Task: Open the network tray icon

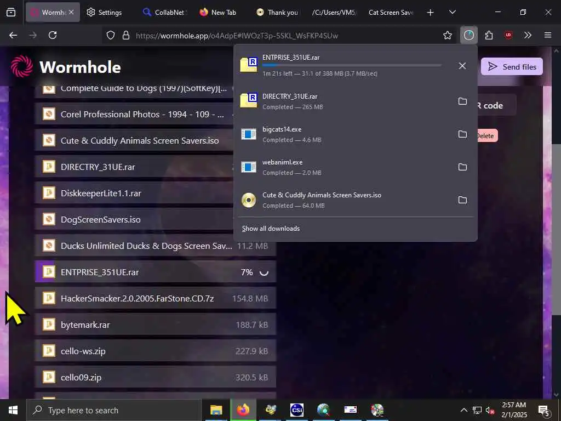Action: click(477, 410)
